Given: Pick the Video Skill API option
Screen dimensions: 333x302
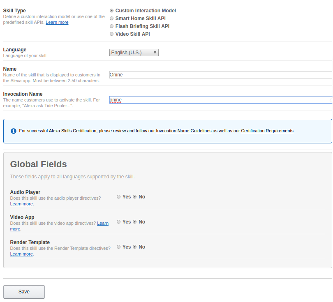Looking at the screenshot, I should 112,34.
